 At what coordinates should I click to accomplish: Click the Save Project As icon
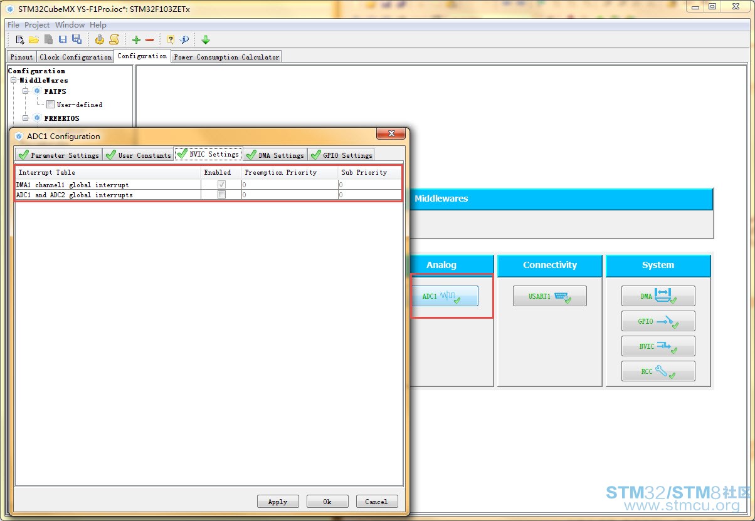77,39
